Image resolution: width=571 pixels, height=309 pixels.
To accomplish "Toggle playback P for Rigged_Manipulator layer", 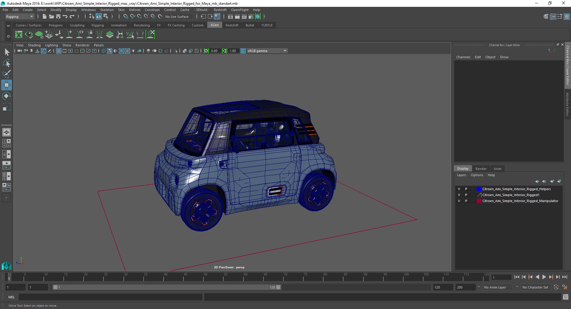I will click(x=466, y=201).
